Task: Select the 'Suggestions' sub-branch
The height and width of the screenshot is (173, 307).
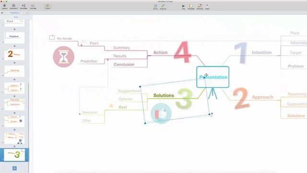Action: 129,91
